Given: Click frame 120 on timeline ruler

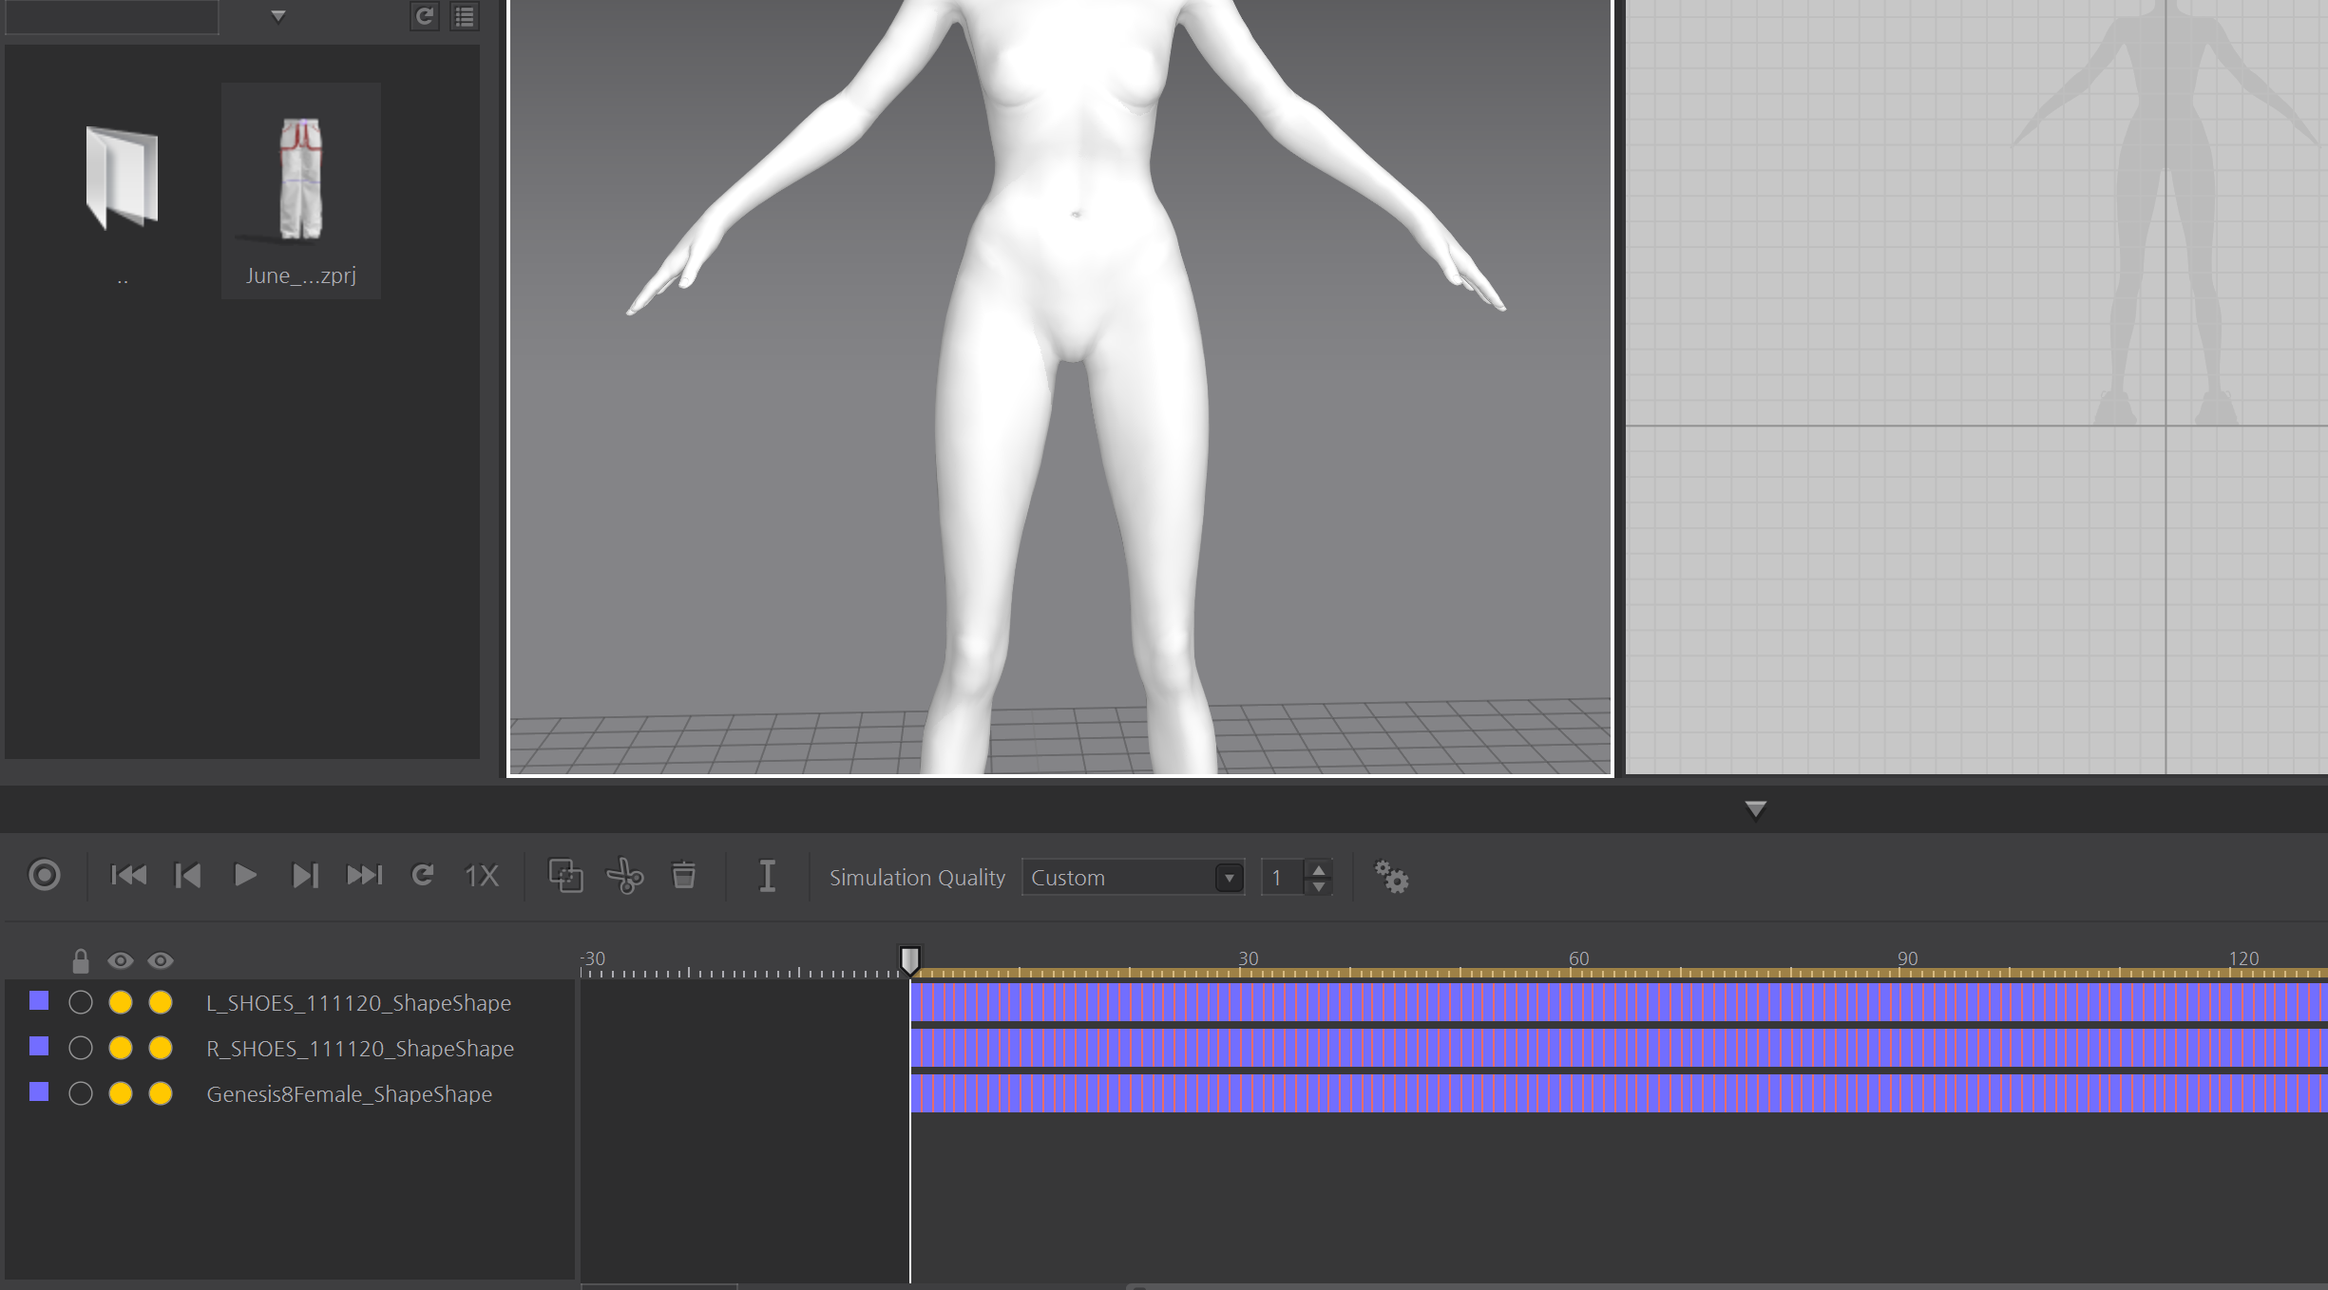Looking at the screenshot, I should click(x=2243, y=958).
